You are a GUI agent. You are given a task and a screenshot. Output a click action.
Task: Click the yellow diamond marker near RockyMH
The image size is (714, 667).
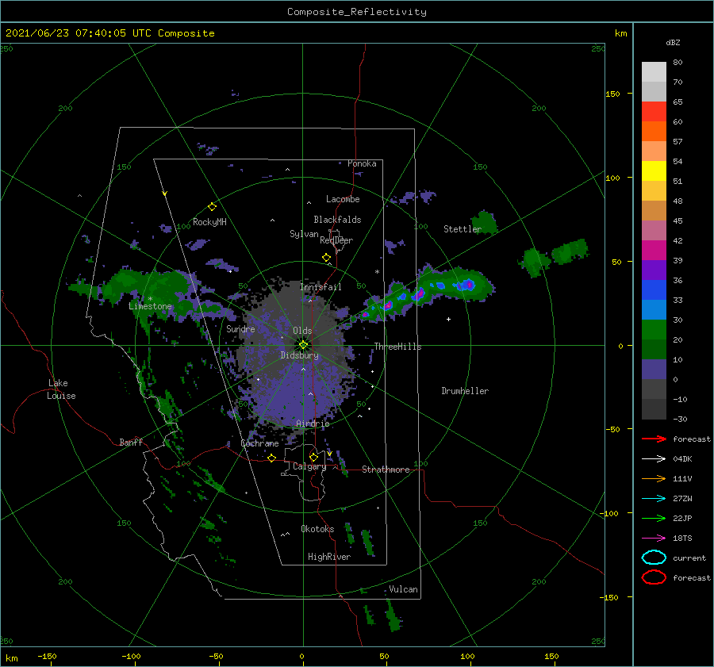(212, 207)
